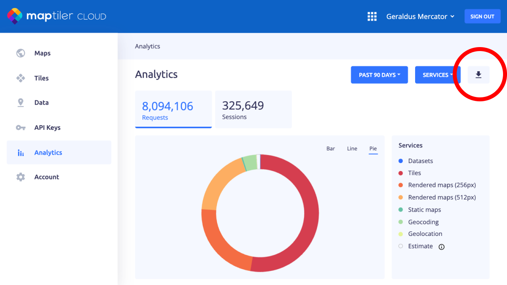This screenshot has width=507, height=285.
Task: Select the Sessions stat card
Action: coord(253,110)
